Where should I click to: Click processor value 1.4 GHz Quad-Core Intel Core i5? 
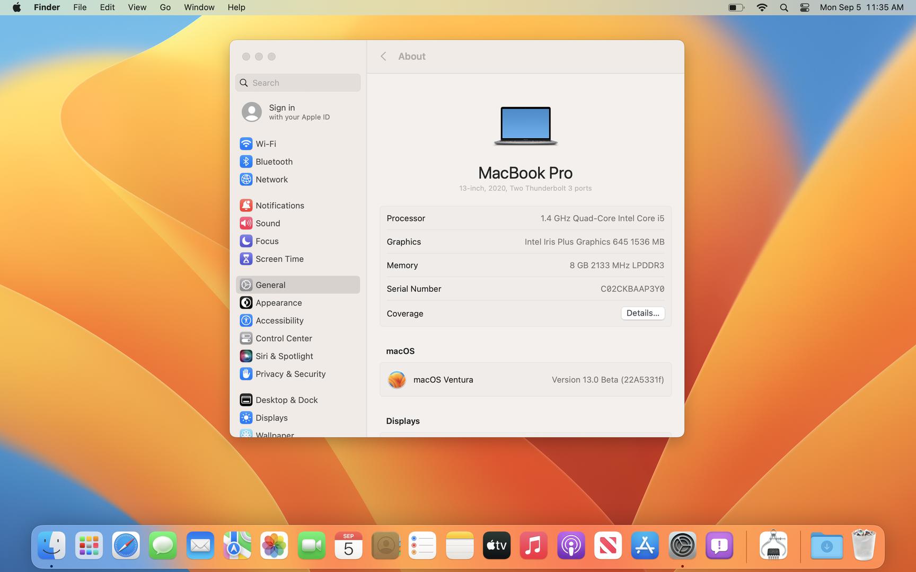pos(602,218)
